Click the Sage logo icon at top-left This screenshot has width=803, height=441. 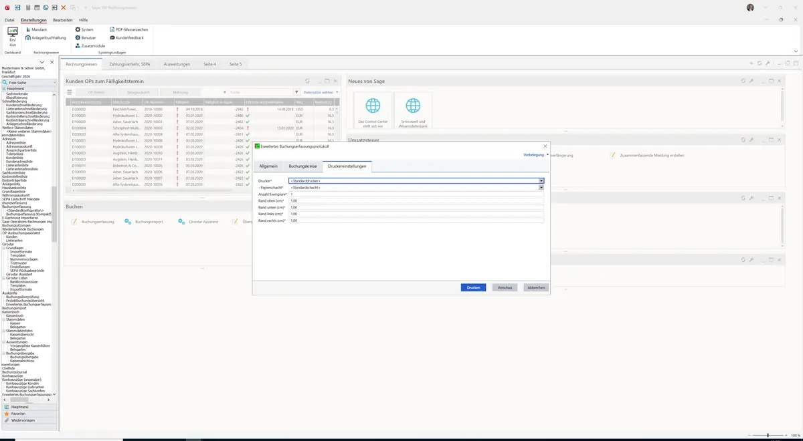(x=7, y=7)
